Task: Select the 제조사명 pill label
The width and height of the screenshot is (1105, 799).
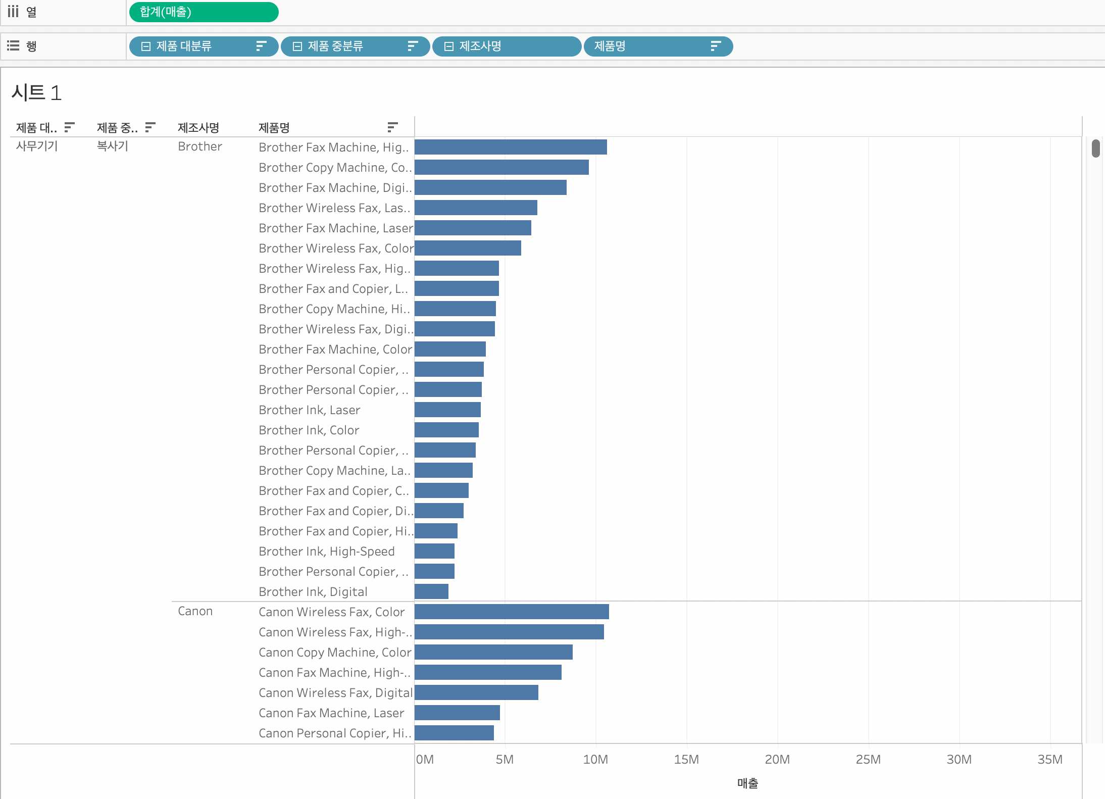Action: 480,46
